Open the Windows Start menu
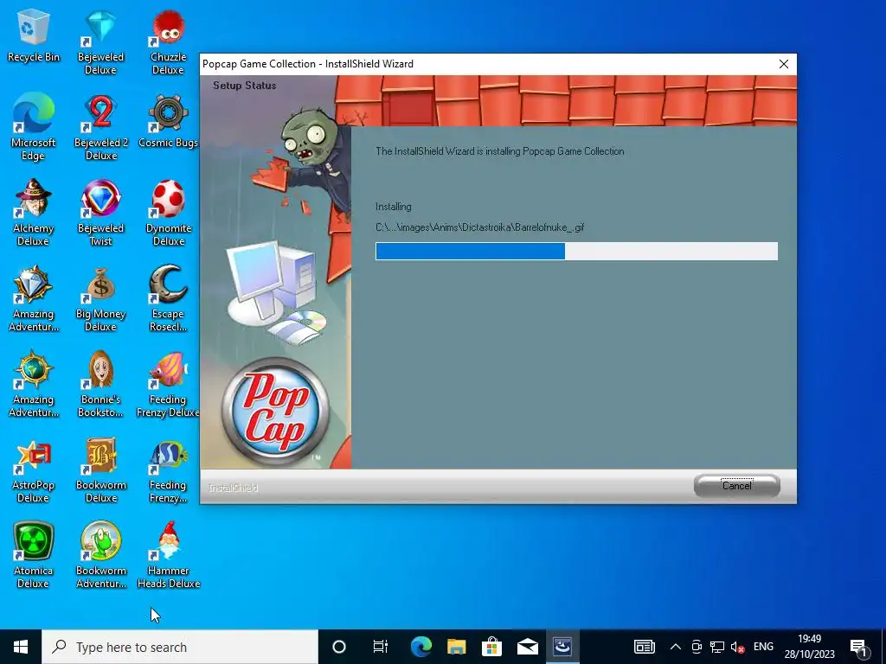This screenshot has width=886, height=664. 21,647
